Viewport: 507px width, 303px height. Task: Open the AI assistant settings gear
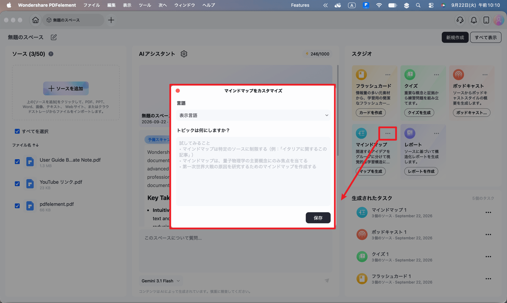[x=184, y=54]
